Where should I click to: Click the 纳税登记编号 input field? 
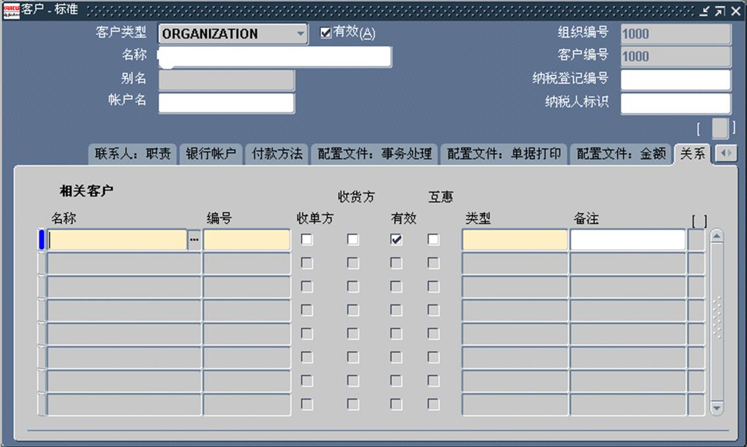pyautogui.click(x=675, y=80)
